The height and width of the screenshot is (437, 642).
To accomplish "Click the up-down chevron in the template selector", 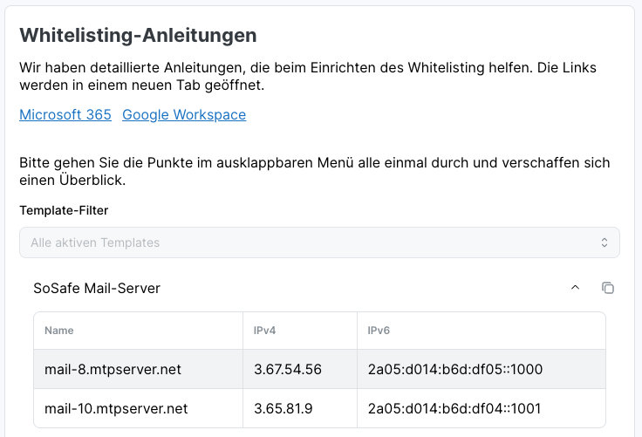I will [x=604, y=242].
